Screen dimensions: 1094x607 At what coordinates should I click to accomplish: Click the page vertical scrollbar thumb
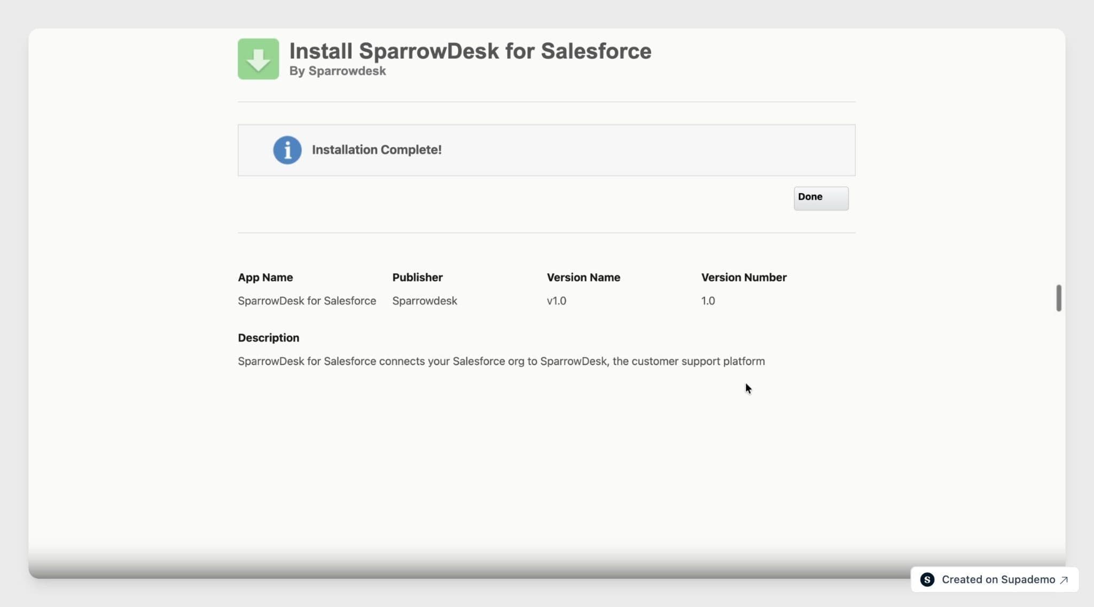point(1059,298)
